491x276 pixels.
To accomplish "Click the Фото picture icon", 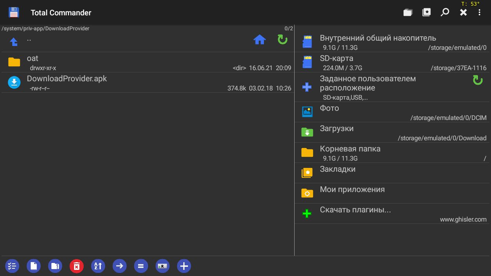I will 307,112.
